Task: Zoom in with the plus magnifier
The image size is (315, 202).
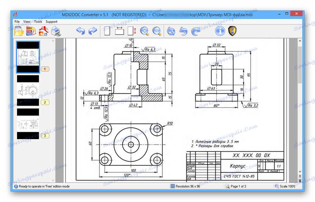Action: (x=144, y=31)
